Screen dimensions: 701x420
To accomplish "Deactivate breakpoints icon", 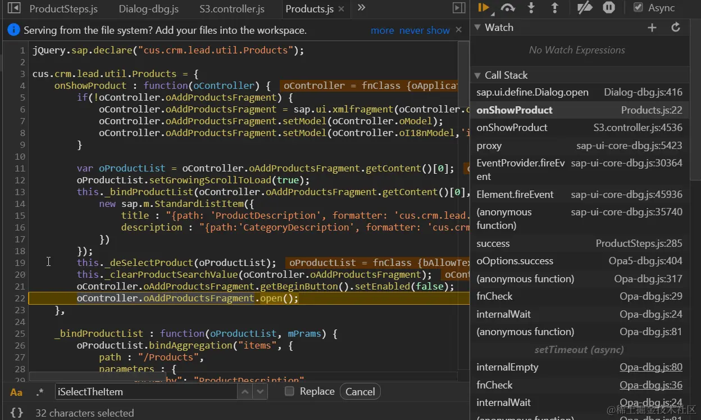I will (585, 8).
